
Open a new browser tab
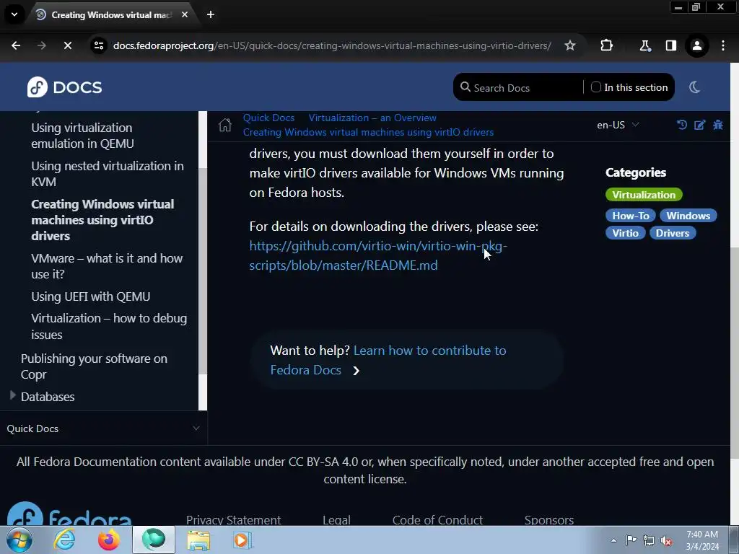click(211, 14)
